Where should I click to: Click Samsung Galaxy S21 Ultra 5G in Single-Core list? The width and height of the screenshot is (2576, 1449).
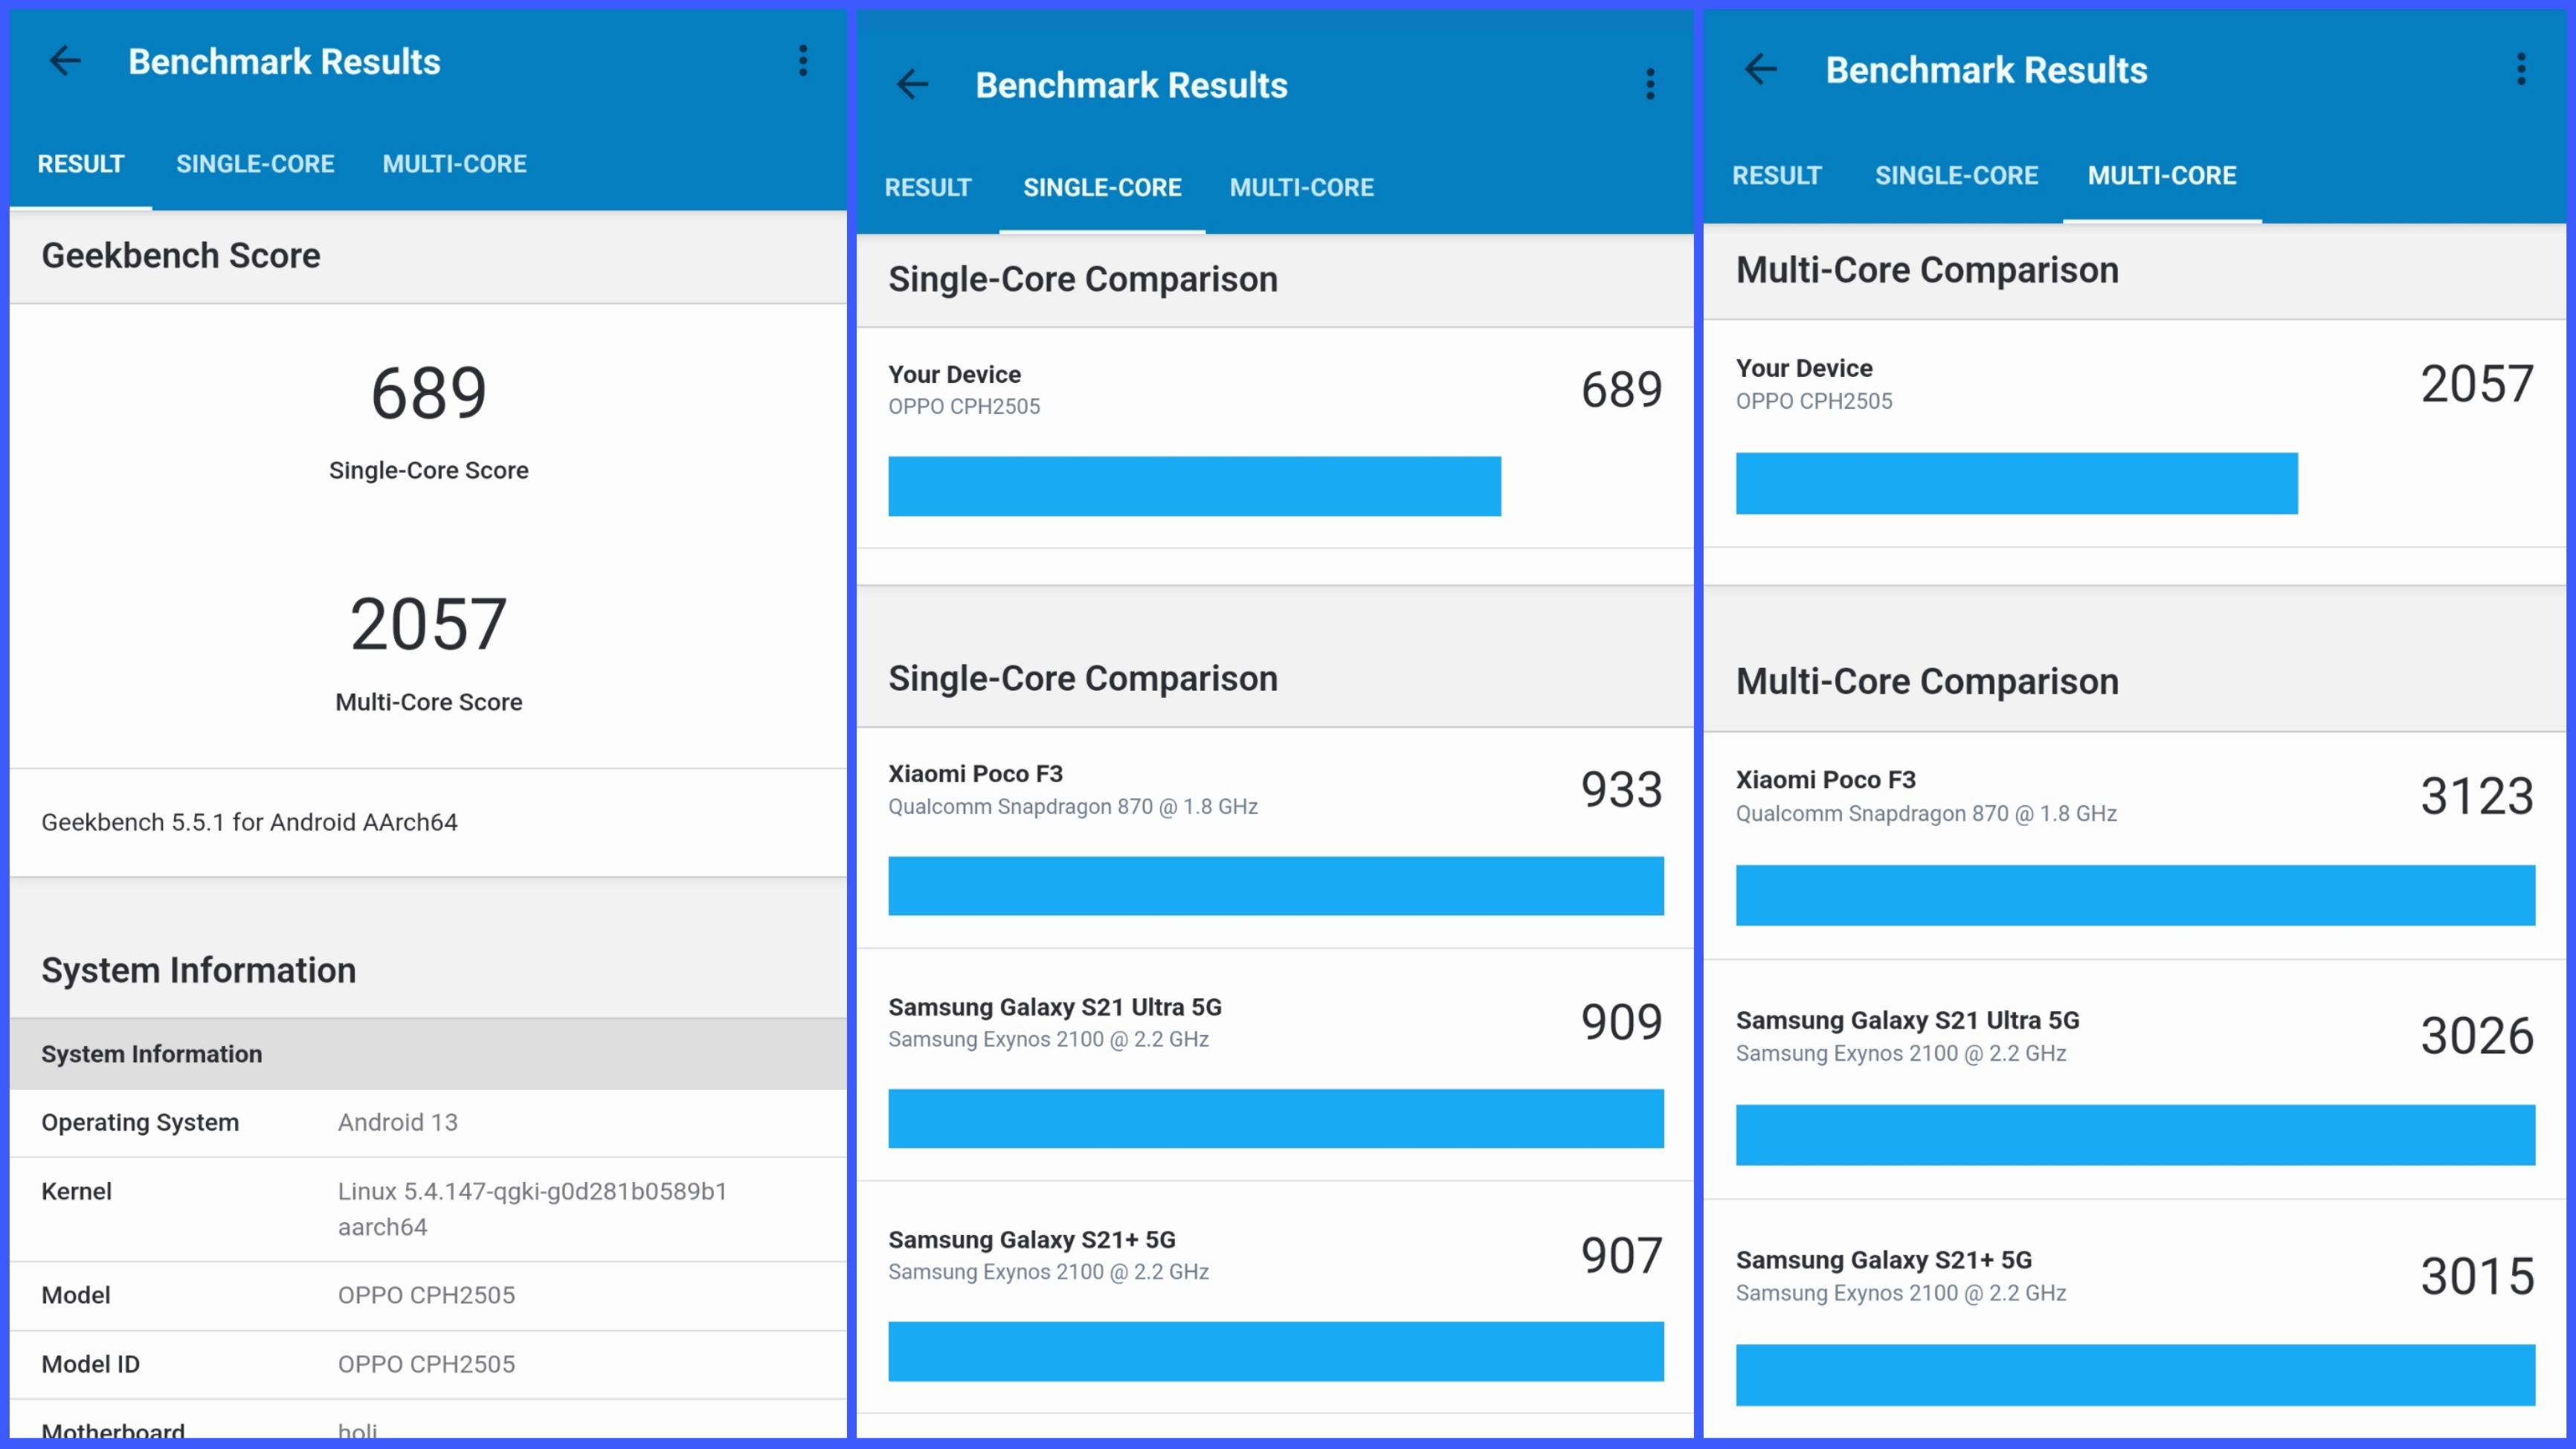pyautogui.click(x=1055, y=1007)
